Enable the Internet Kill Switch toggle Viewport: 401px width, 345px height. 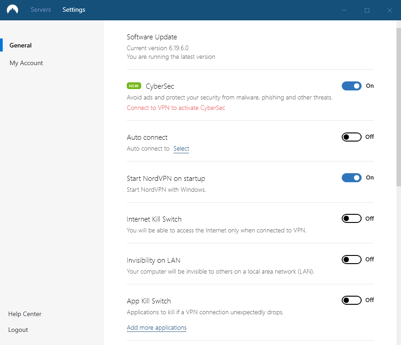[x=351, y=218]
